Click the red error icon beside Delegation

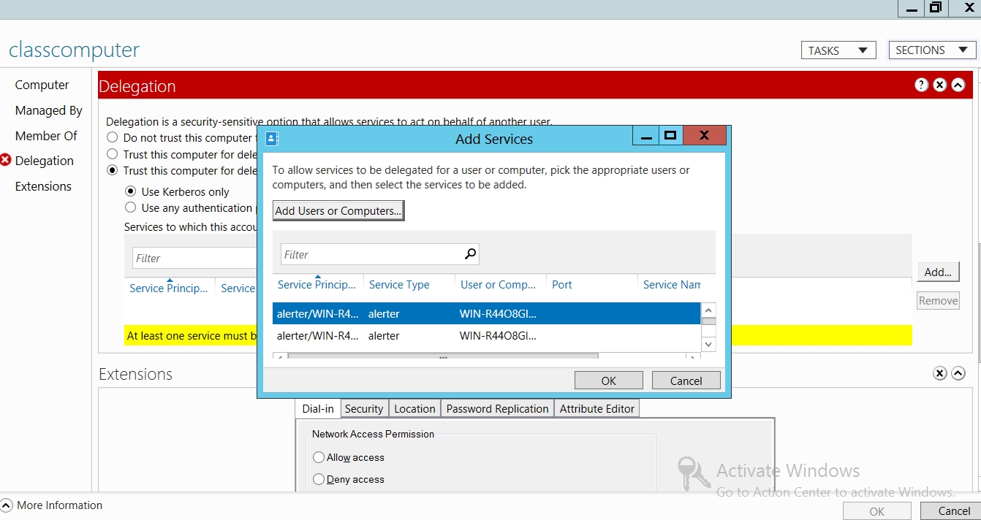tap(6, 160)
